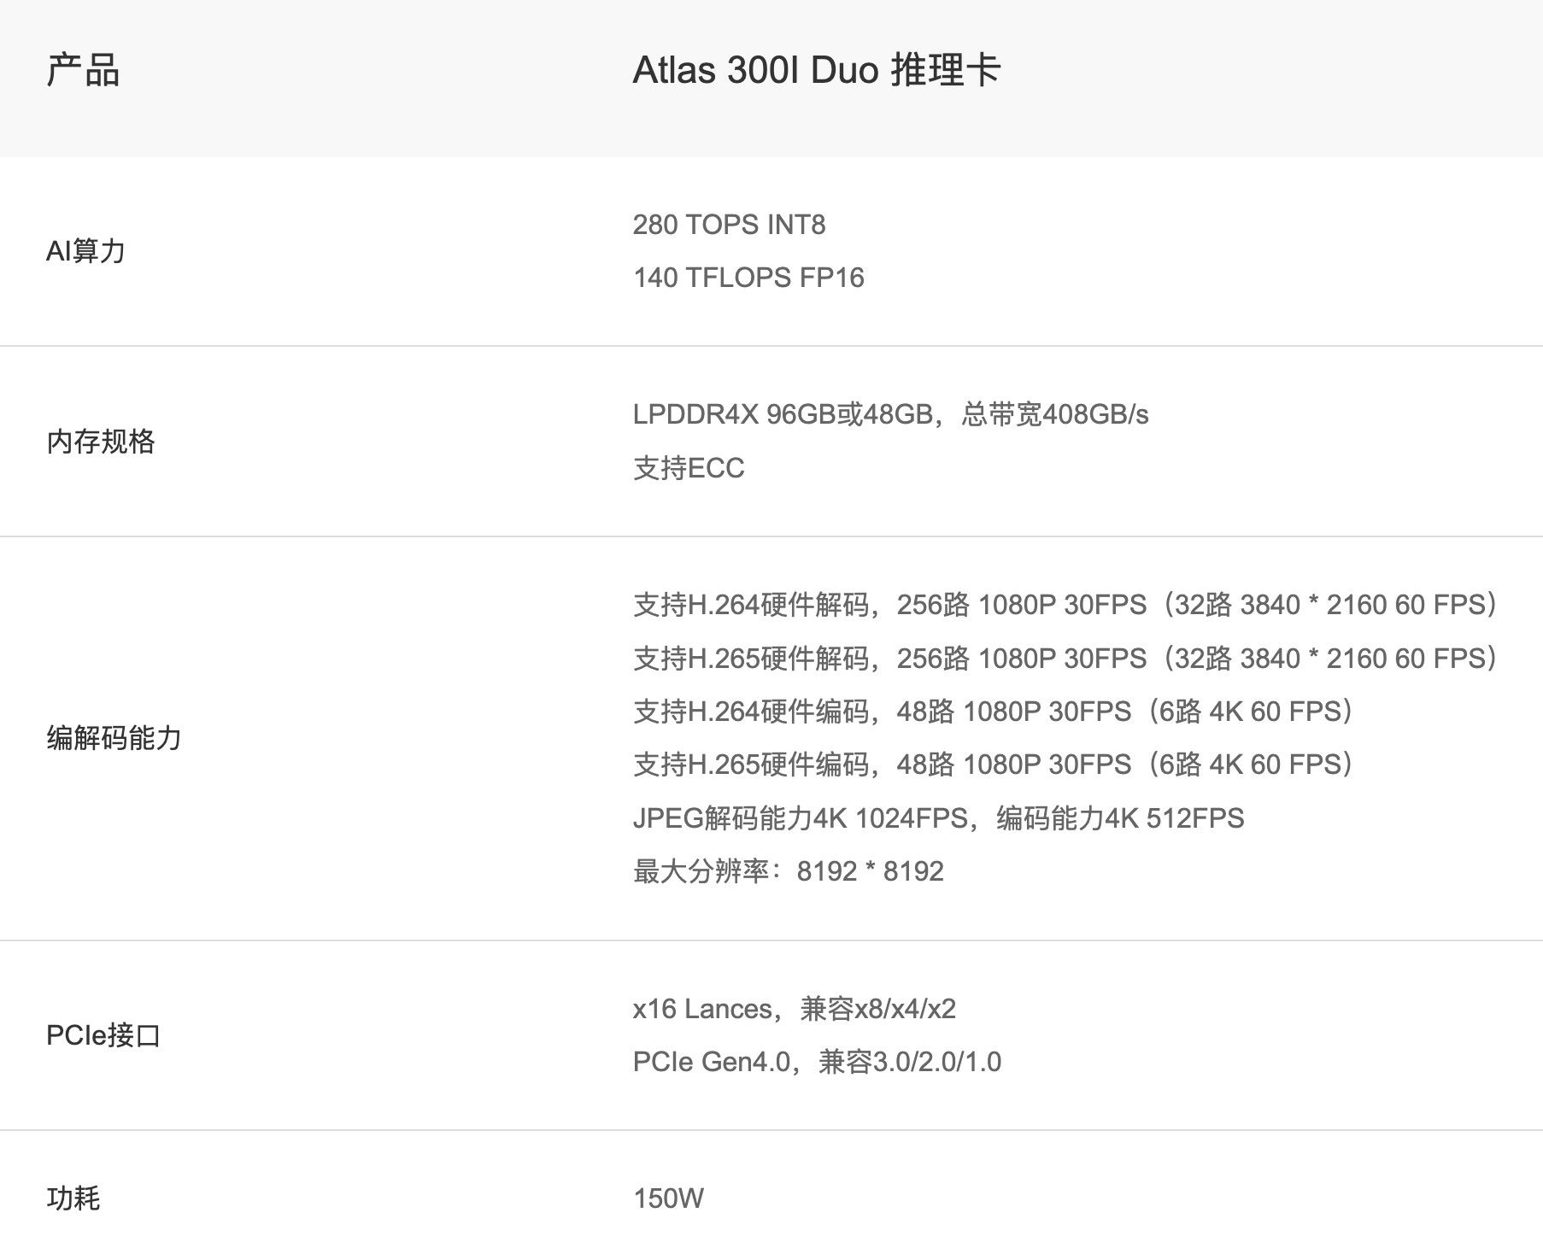Click the 功耗 row label

point(73,1198)
